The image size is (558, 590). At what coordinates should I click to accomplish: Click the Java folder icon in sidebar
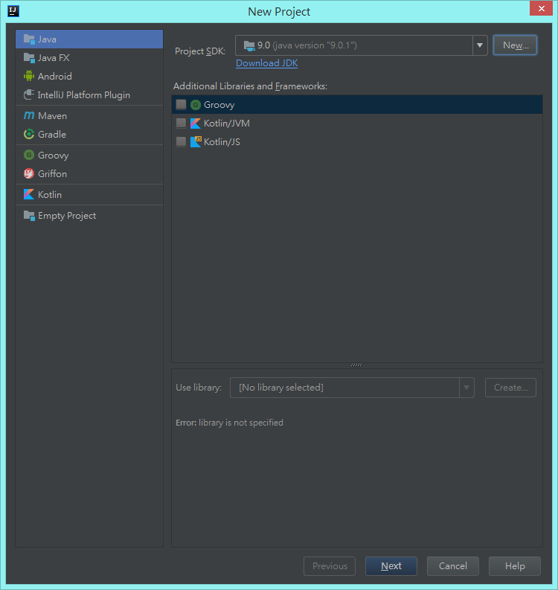tap(29, 39)
